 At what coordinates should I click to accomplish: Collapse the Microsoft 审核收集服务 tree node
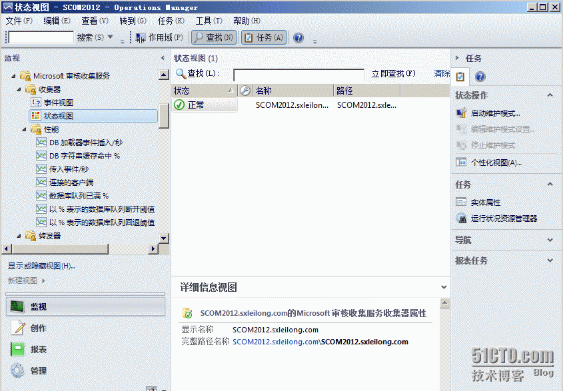[x=13, y=76]
